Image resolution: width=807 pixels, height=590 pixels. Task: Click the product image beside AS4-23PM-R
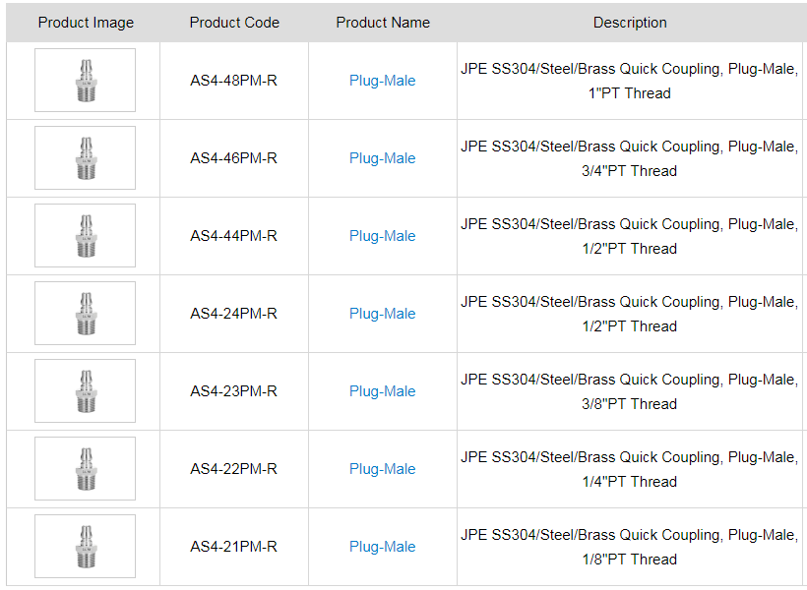(85, 391)
